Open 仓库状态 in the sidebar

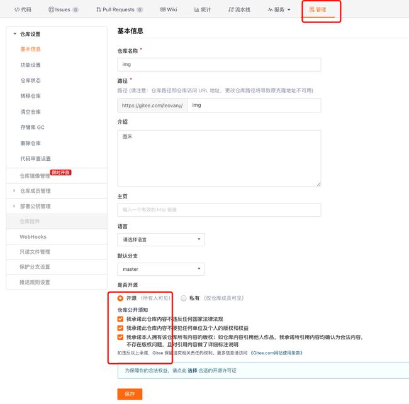click(x=31, y=80)
